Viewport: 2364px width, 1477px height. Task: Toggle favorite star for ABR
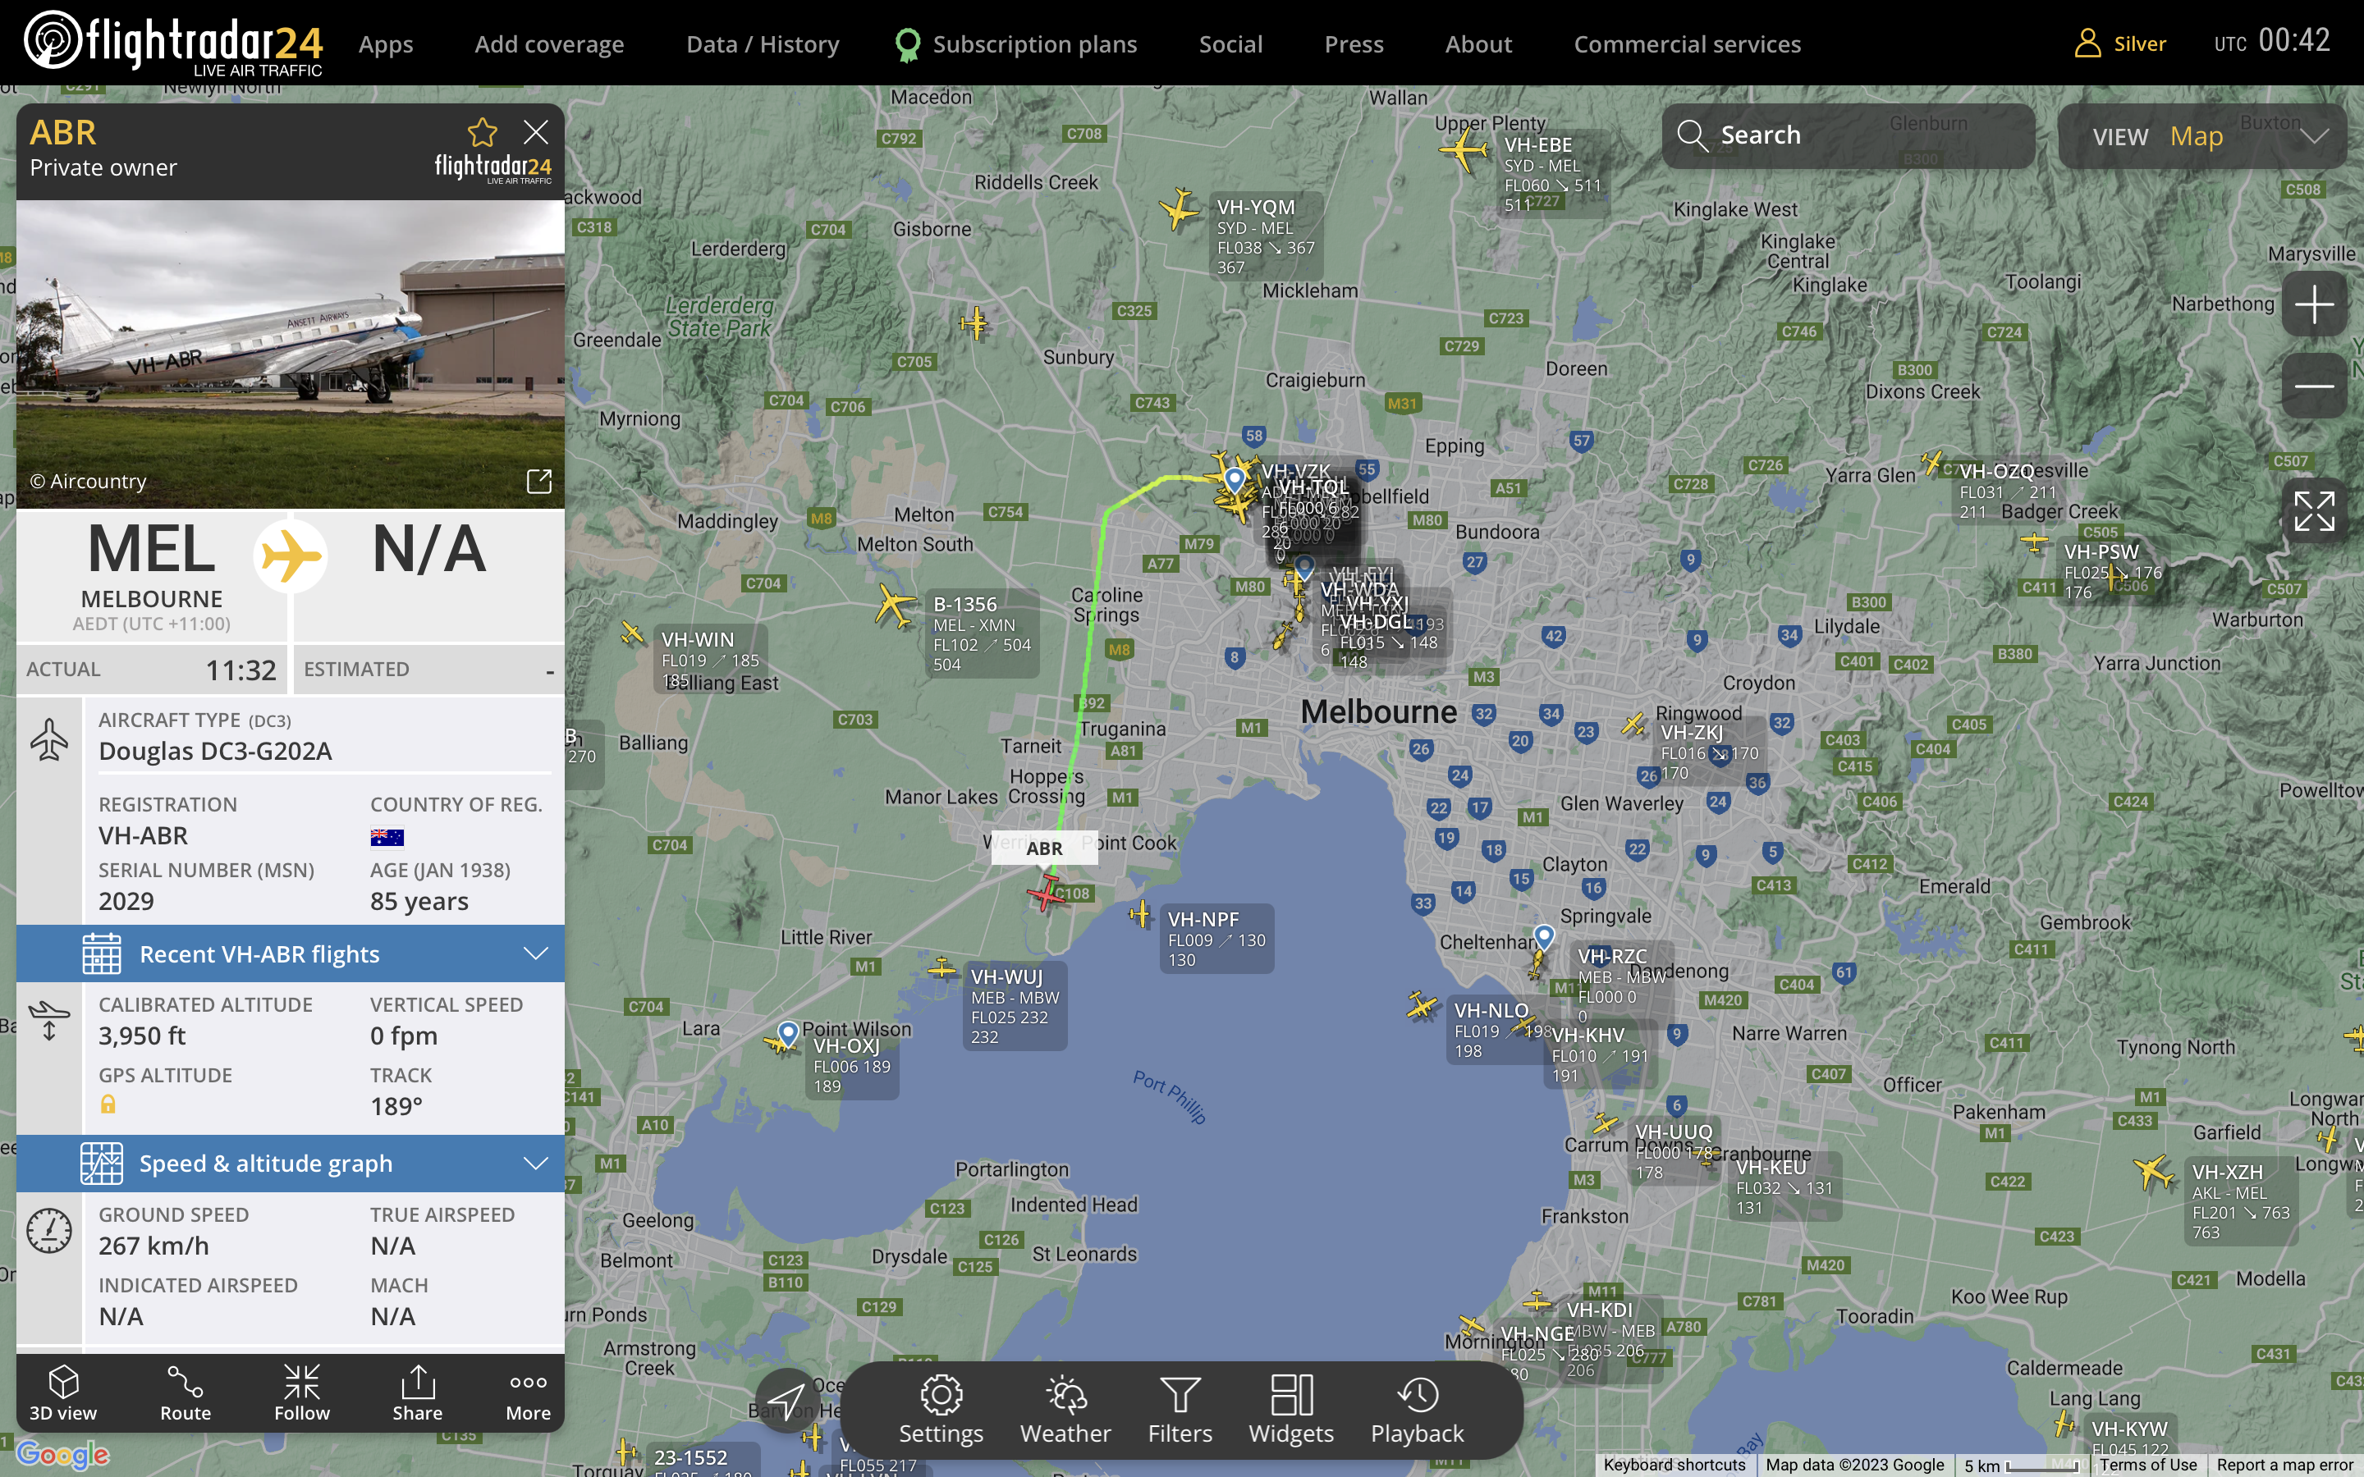482,132
